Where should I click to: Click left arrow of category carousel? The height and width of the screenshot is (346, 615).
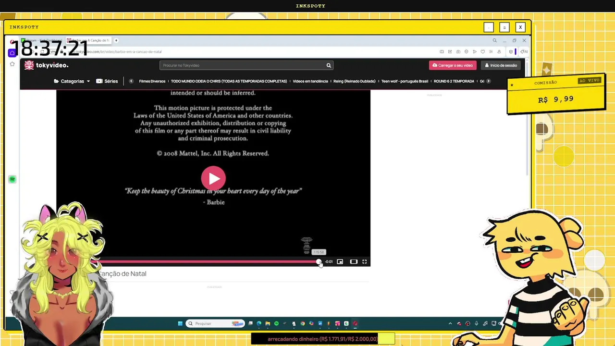131,81
